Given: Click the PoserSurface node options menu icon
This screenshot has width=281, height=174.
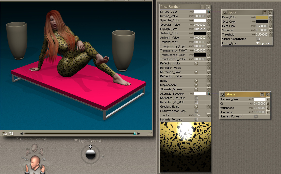Looking at the screenshot, I should coord(203,7).
